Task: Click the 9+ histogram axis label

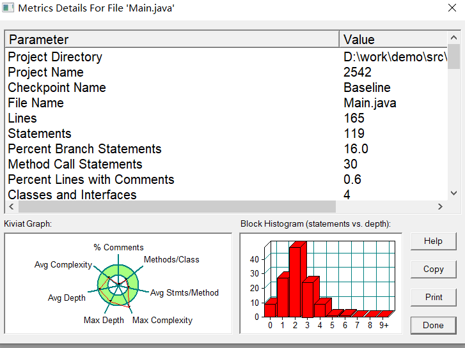Action: point(384,326)
